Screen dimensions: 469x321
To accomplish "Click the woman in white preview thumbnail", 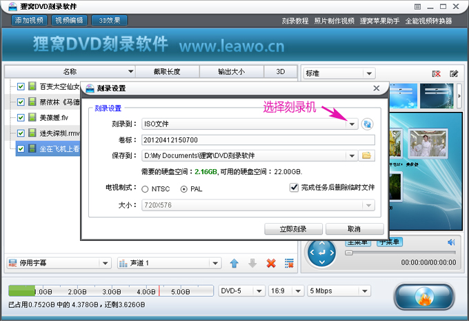I will (428, 143).
